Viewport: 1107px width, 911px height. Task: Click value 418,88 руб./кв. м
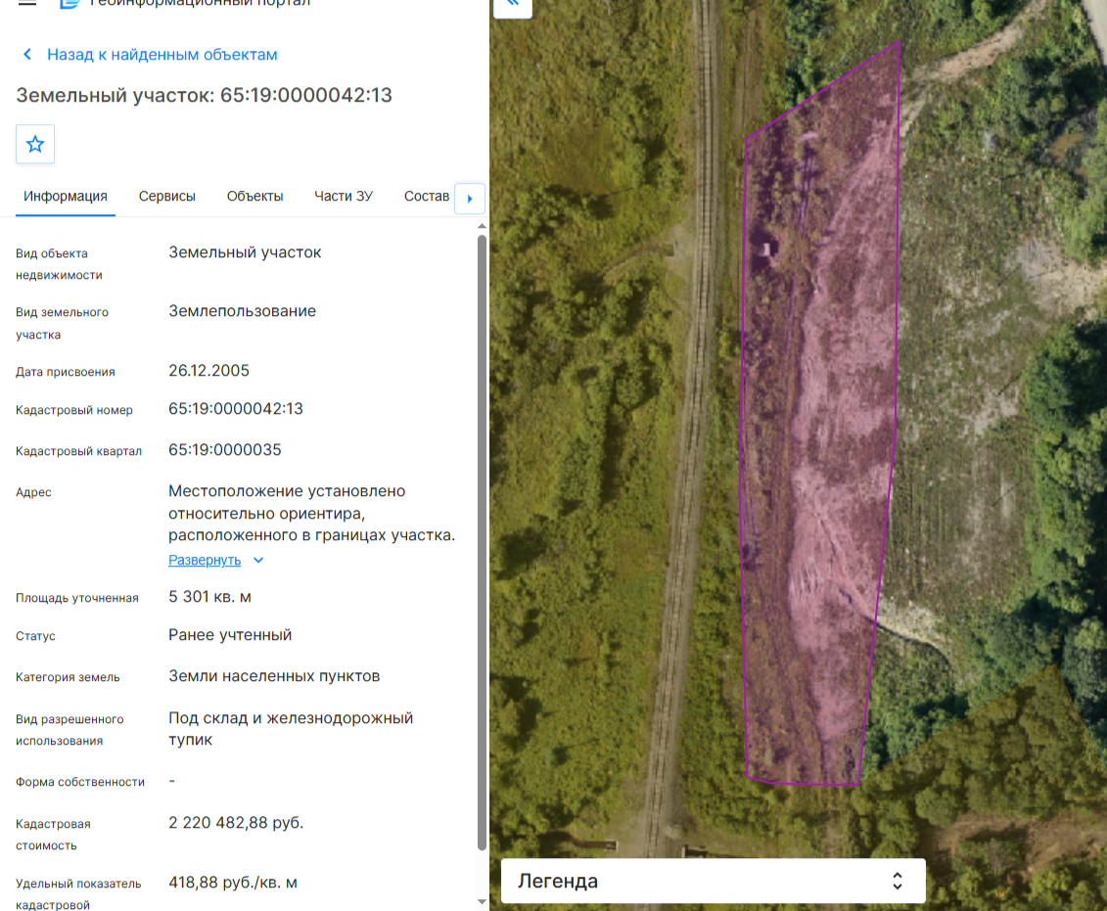click(233, 883)
